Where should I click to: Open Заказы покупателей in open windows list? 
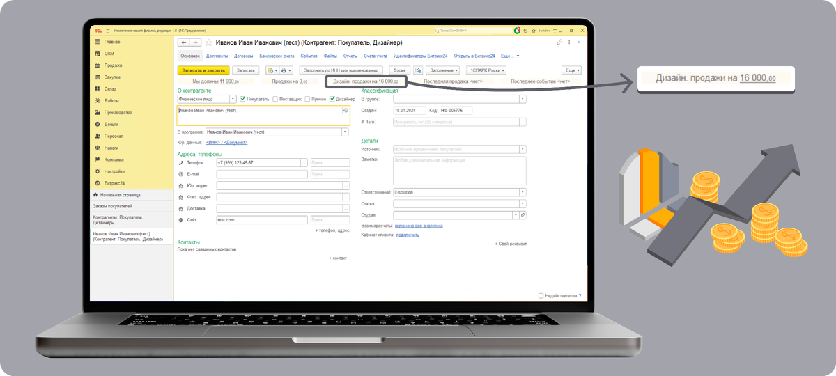tap(132, 207)
